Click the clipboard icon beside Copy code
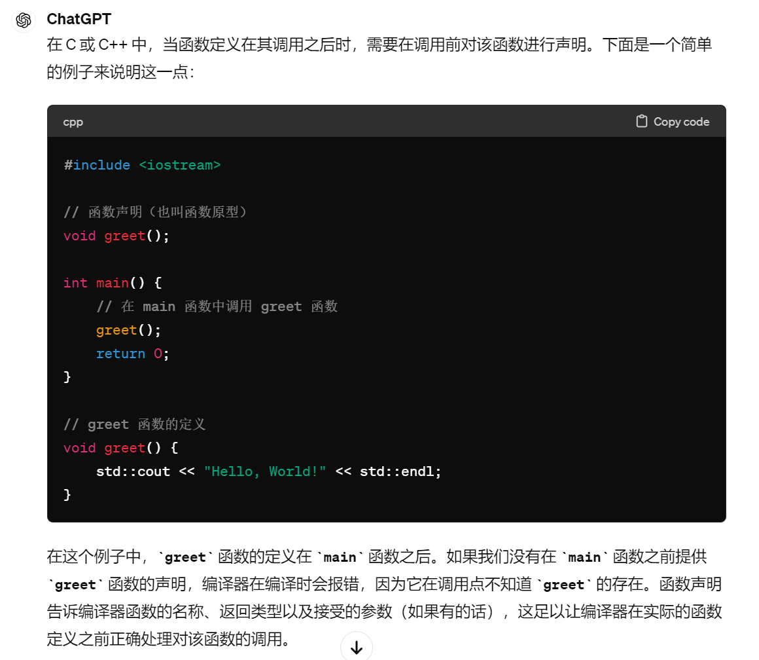 tap(641, 121)
